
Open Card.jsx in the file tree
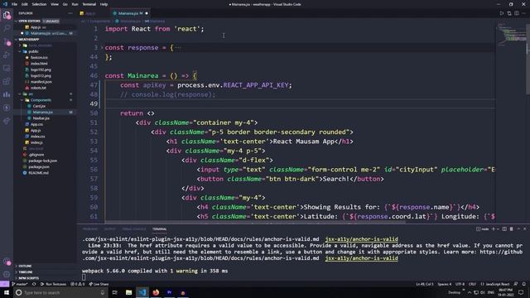pyautogui.click(x=39, y=106)
